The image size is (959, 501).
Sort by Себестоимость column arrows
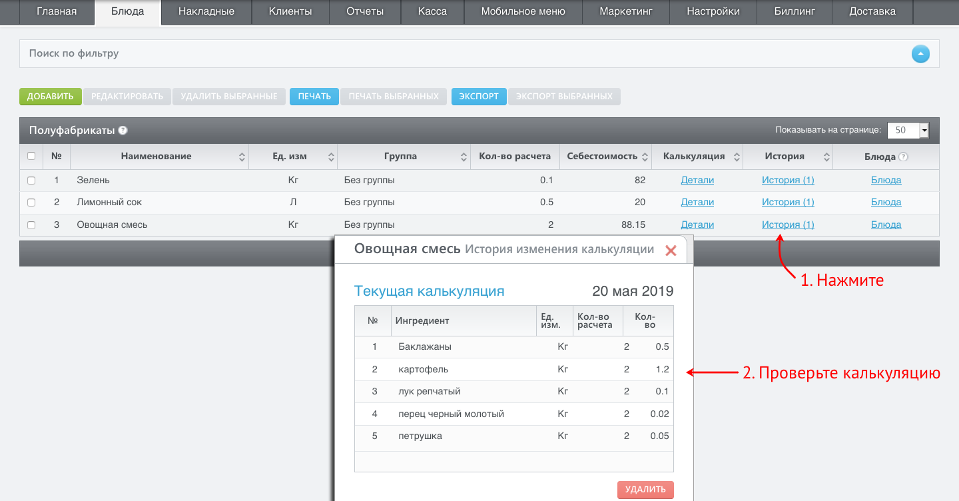pos(645,157)
